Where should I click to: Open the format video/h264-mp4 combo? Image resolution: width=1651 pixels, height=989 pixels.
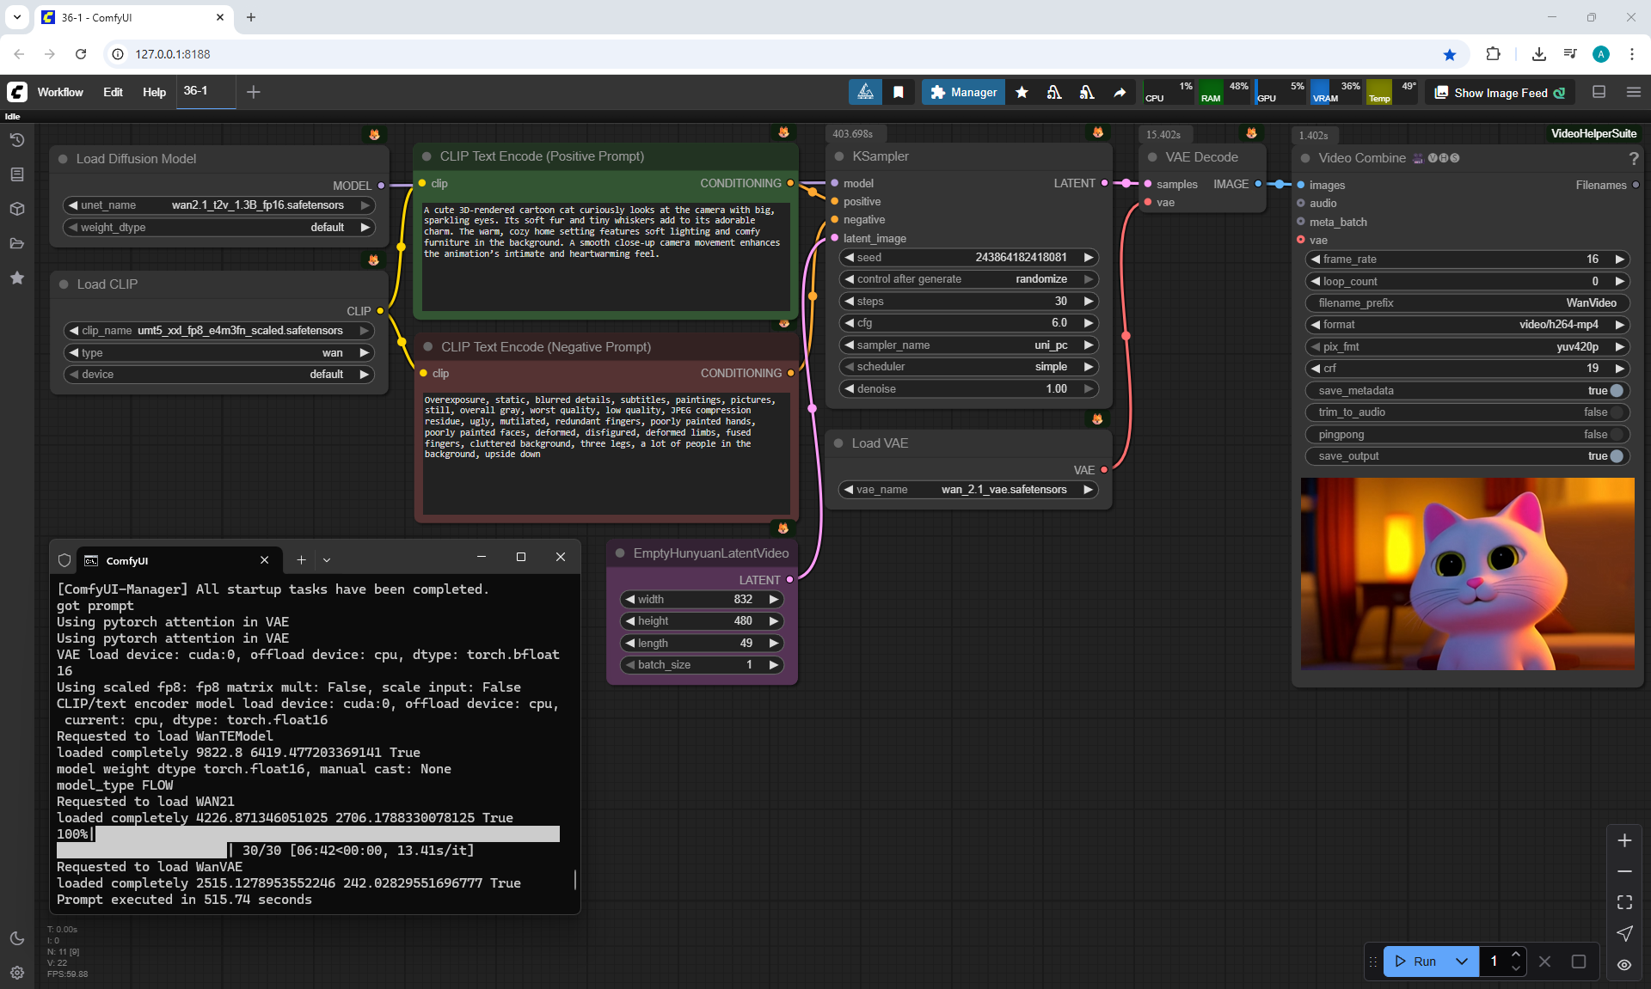pos(1466,324)
